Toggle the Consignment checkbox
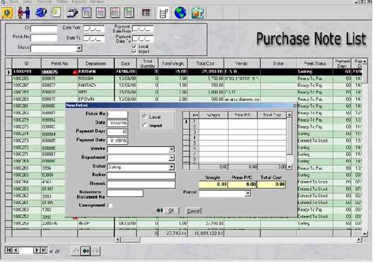 (x=110, y=206)
